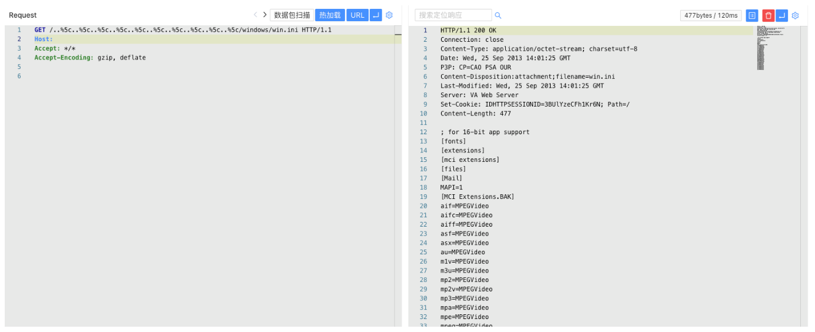Image resolution: width=815 pixels, height=332 pixels.
Task: Open Request editor settings gear
Action: coord(389,15)
